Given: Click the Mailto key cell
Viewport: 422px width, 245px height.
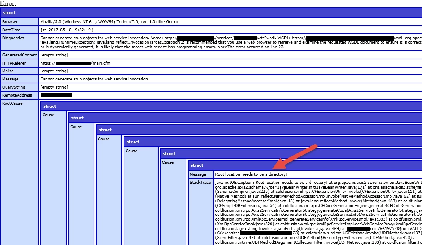Looking at the screenshot, I should (x=20, y=71).
